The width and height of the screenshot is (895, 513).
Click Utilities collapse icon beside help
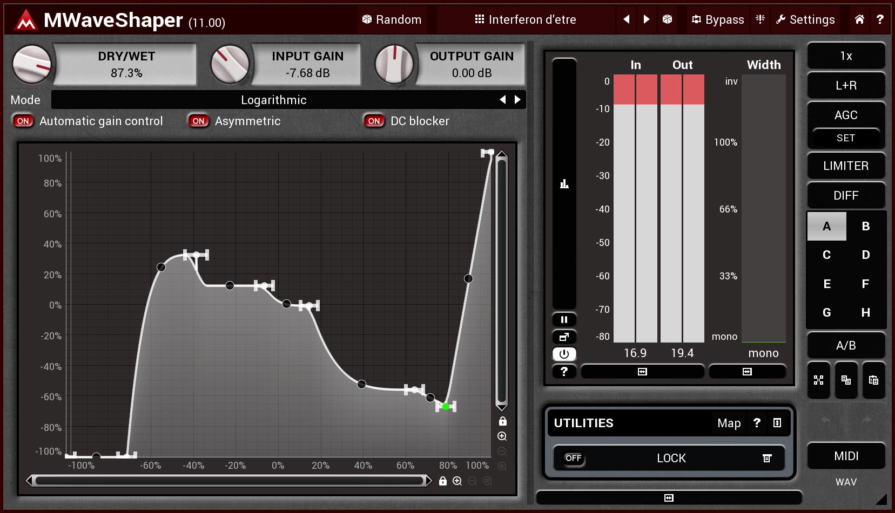pyautogui.click(x=777, y=423)
